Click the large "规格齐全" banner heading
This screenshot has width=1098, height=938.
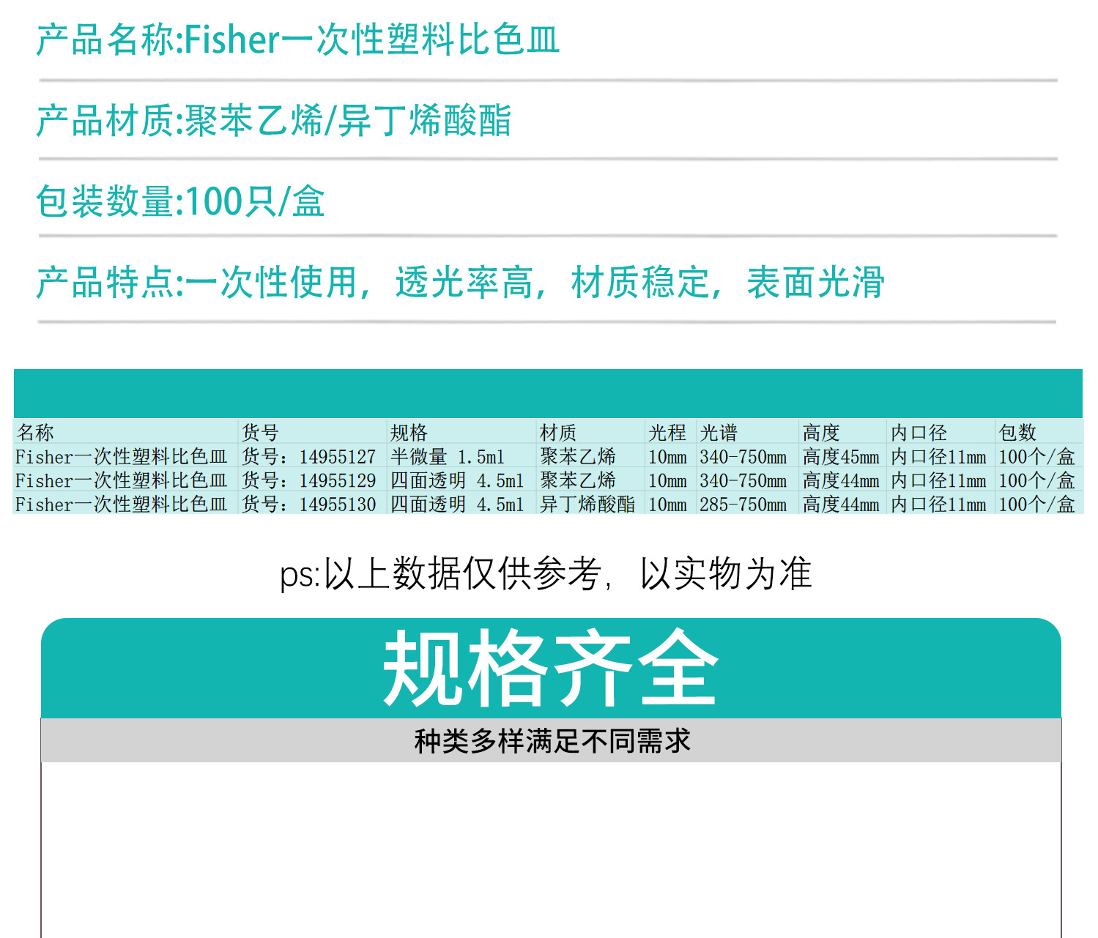coord(551,668)
